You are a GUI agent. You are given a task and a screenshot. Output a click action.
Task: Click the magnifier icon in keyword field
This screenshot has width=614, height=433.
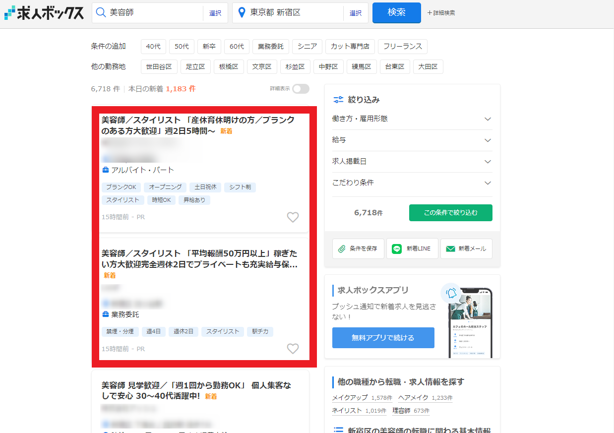(101, 12)
